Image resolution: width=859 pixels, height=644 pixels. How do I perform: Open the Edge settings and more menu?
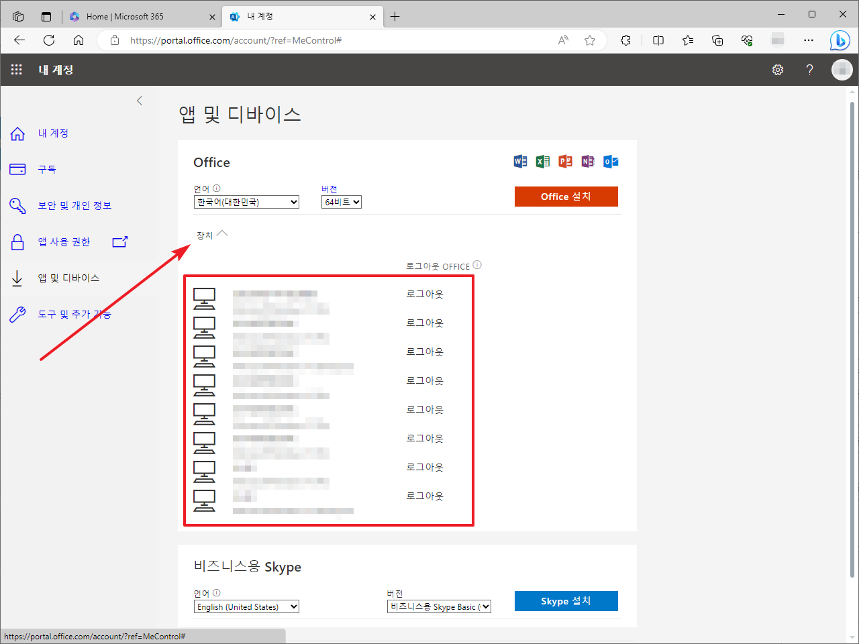coord(809,40)
